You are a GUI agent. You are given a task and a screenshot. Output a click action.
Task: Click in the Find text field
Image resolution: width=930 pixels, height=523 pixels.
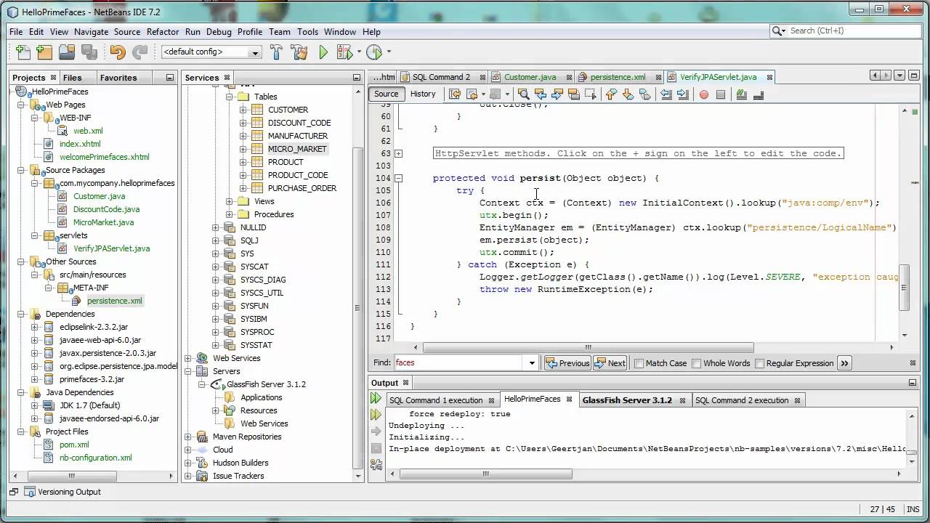point(459,362)
